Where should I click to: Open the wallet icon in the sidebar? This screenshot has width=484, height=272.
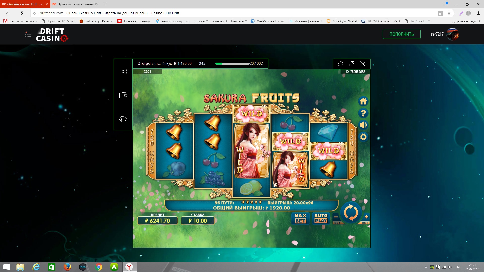click(123, 95)
